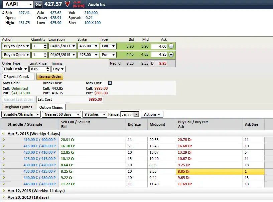Collapse the Apr 5, 2013 weekly expiration group
The image size is (273, 202).
coord(3,134)
